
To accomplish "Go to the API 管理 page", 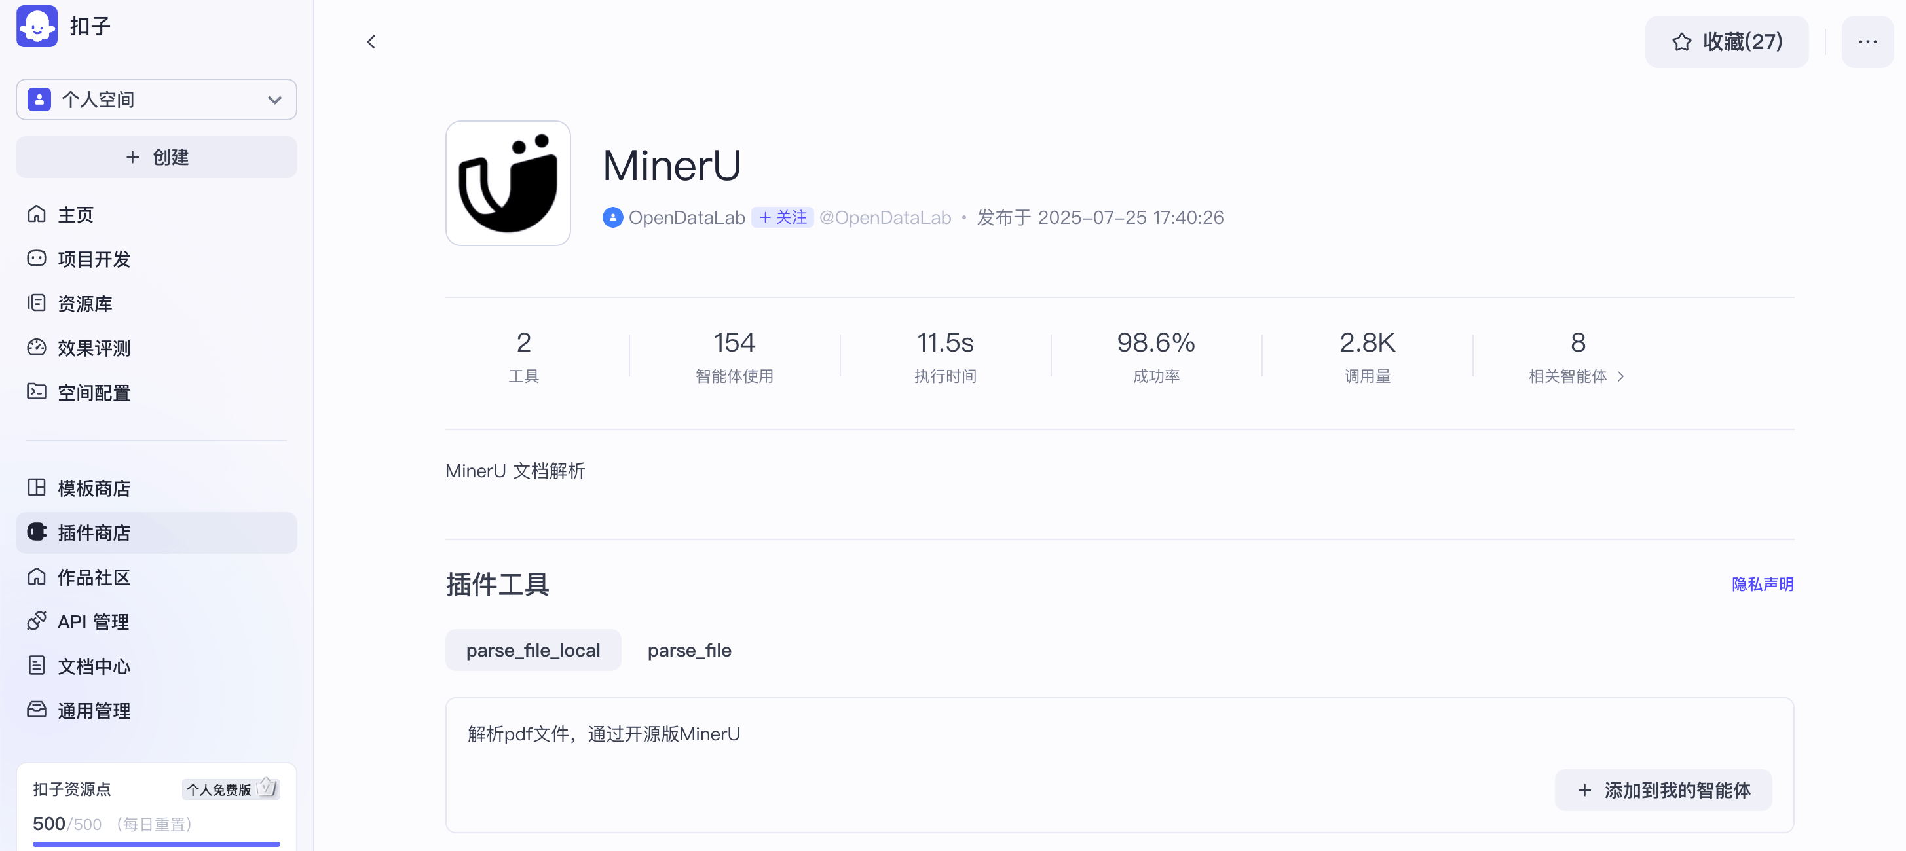I will click(x=92, y=622).
